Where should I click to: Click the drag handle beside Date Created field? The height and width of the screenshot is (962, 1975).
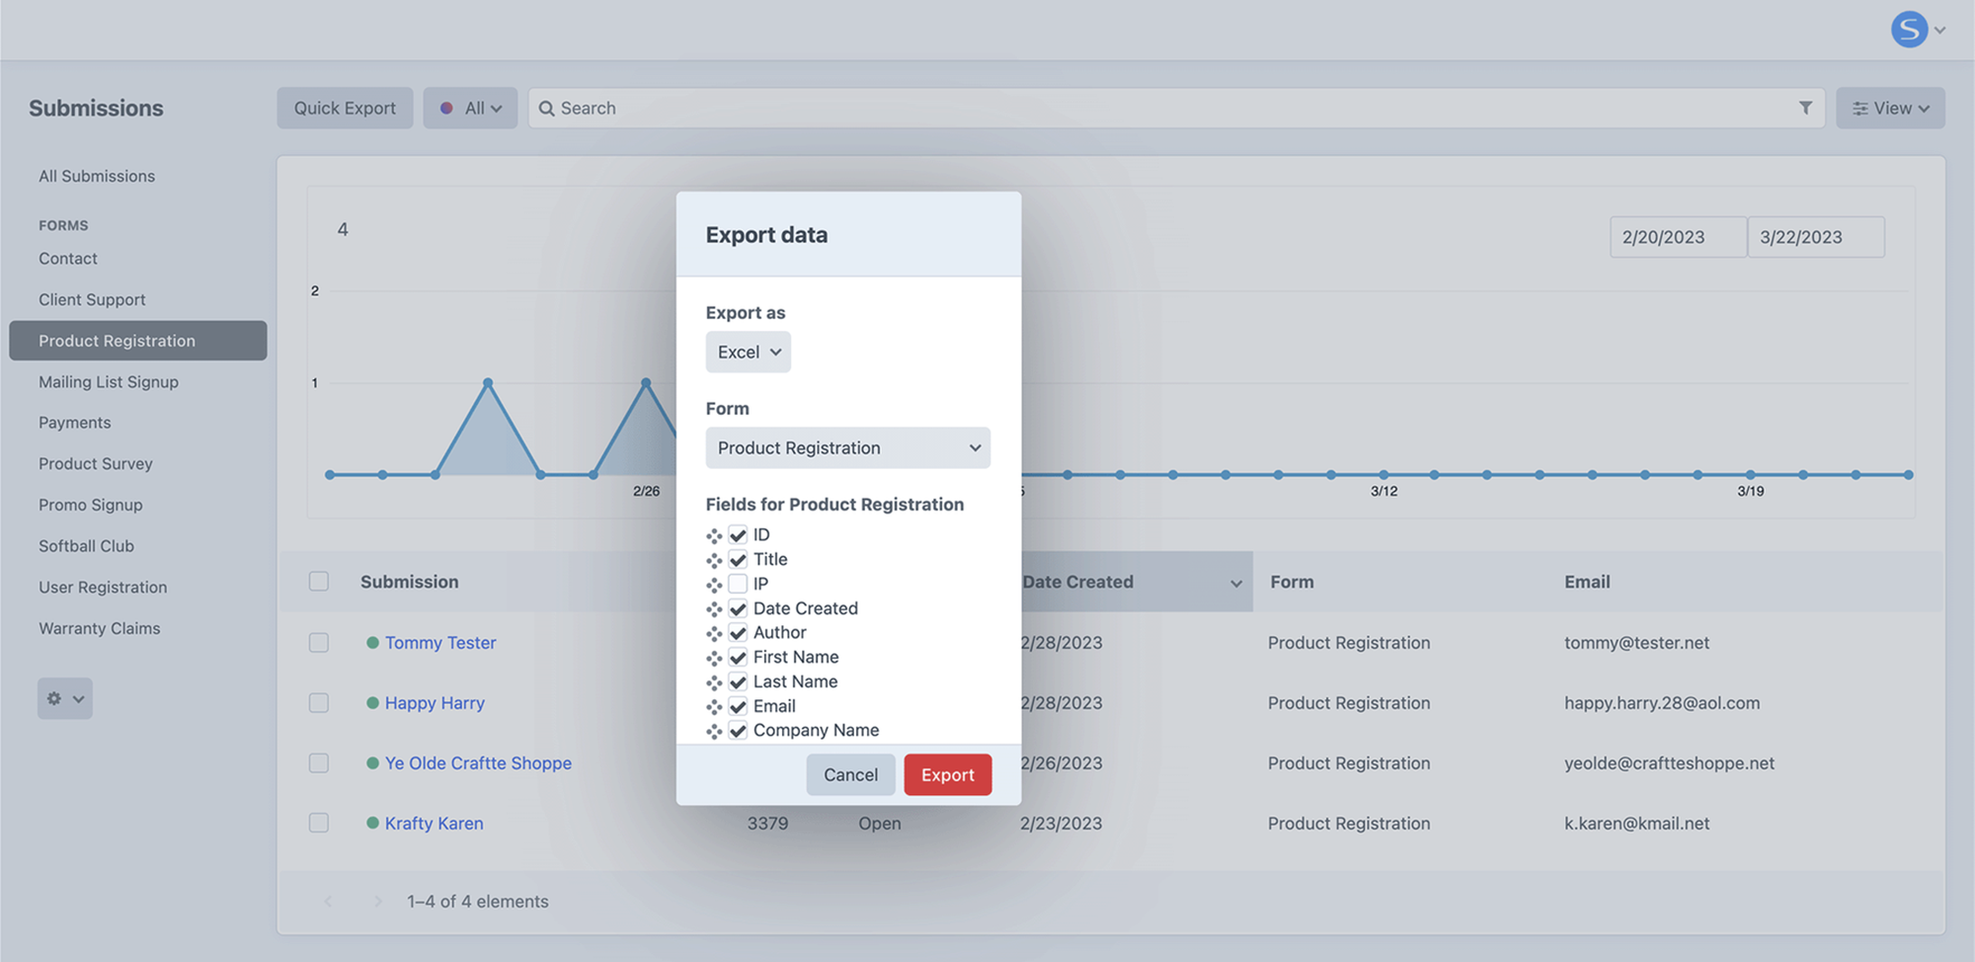click(714, 609)
